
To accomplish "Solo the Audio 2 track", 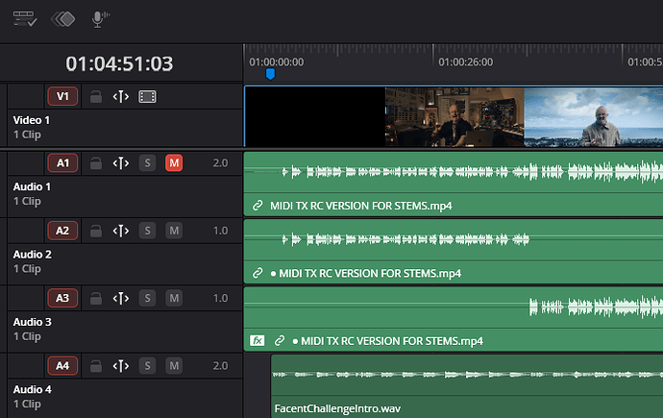I will [147, 231].
